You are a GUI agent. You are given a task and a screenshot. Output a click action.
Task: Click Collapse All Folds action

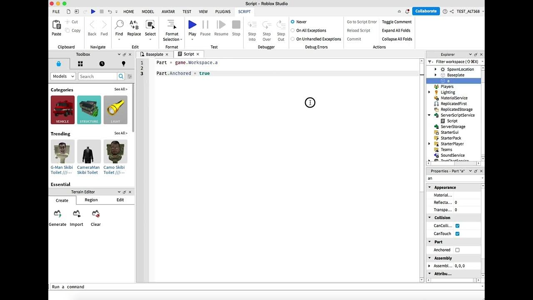tap(397, 39)
